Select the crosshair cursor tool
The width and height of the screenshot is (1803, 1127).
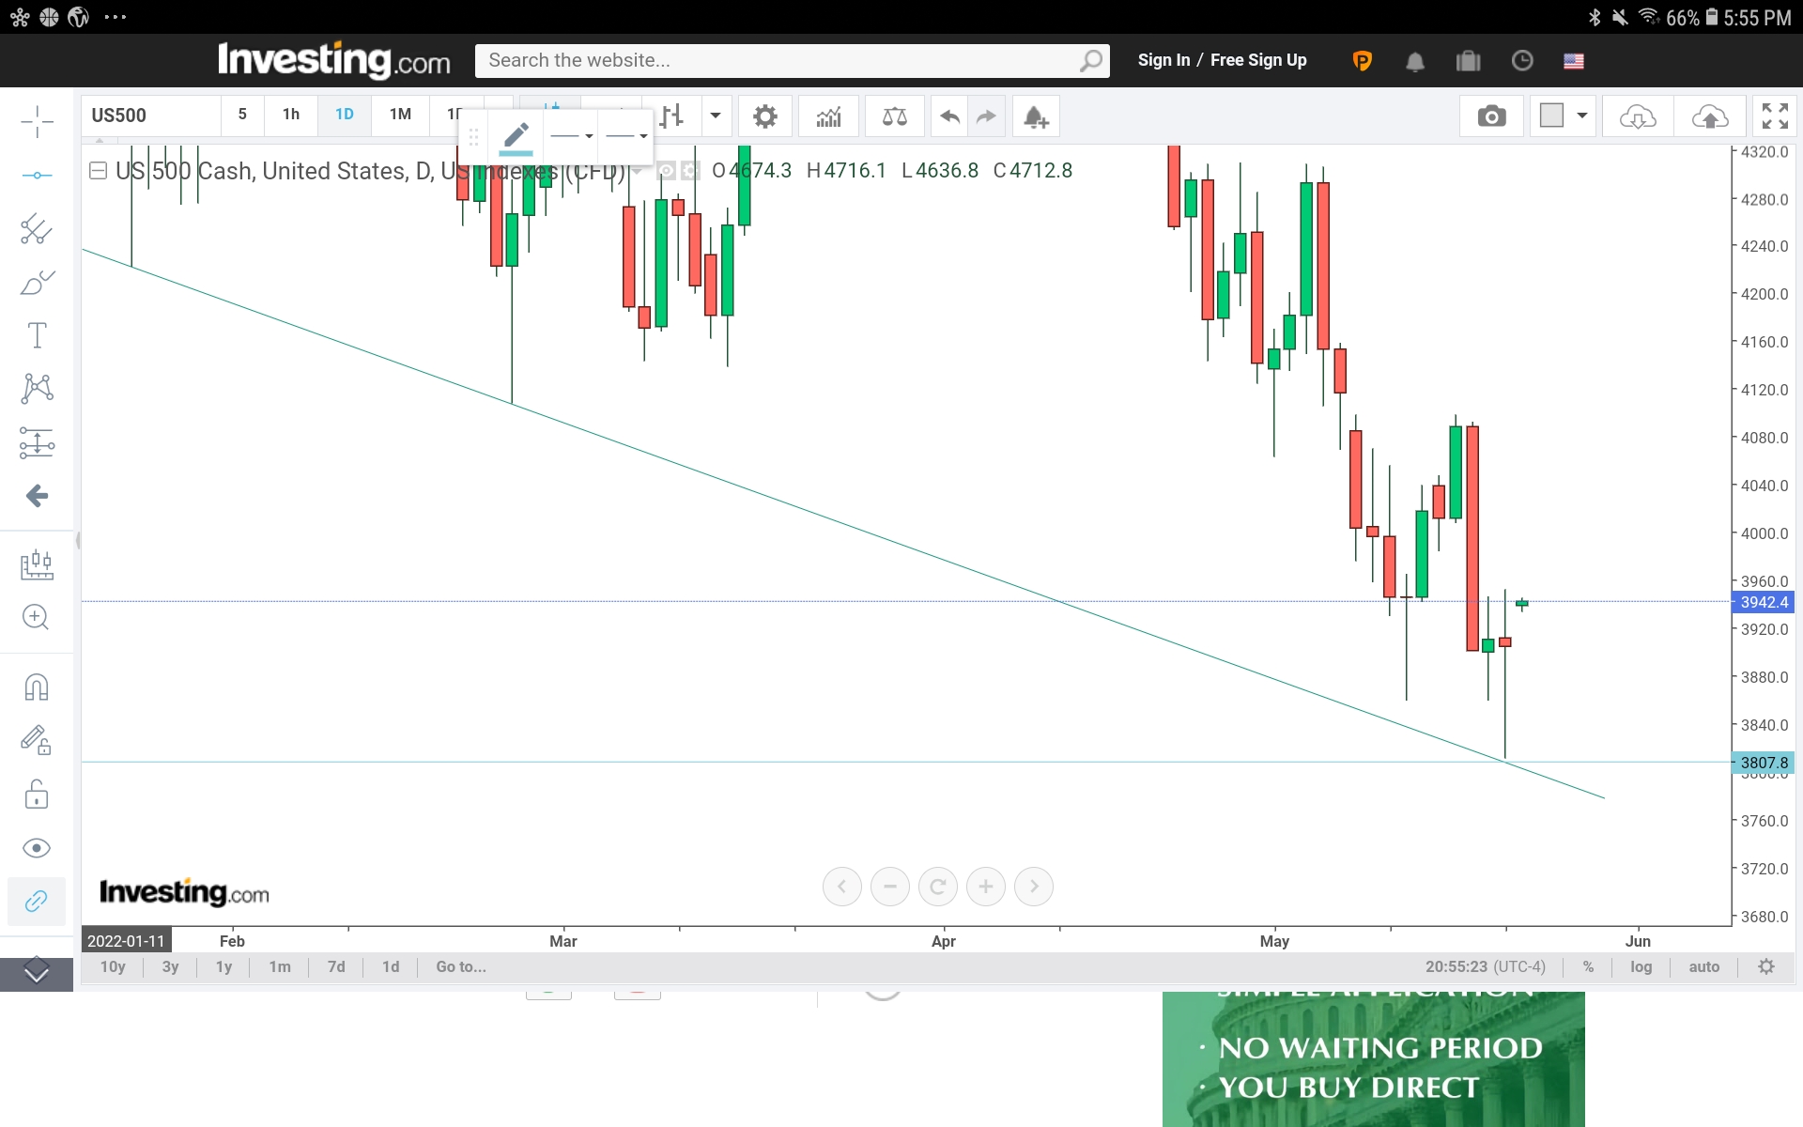pos(37,121)
